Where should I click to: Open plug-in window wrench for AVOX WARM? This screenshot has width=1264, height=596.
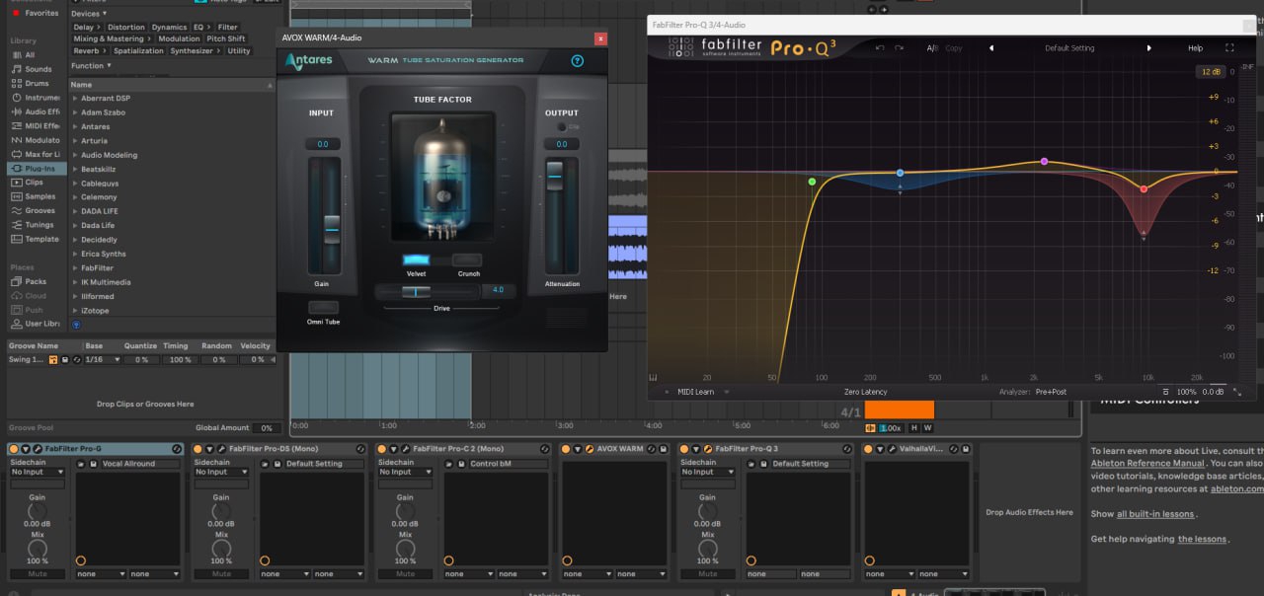pyautogui.click(x=590, y=449)
